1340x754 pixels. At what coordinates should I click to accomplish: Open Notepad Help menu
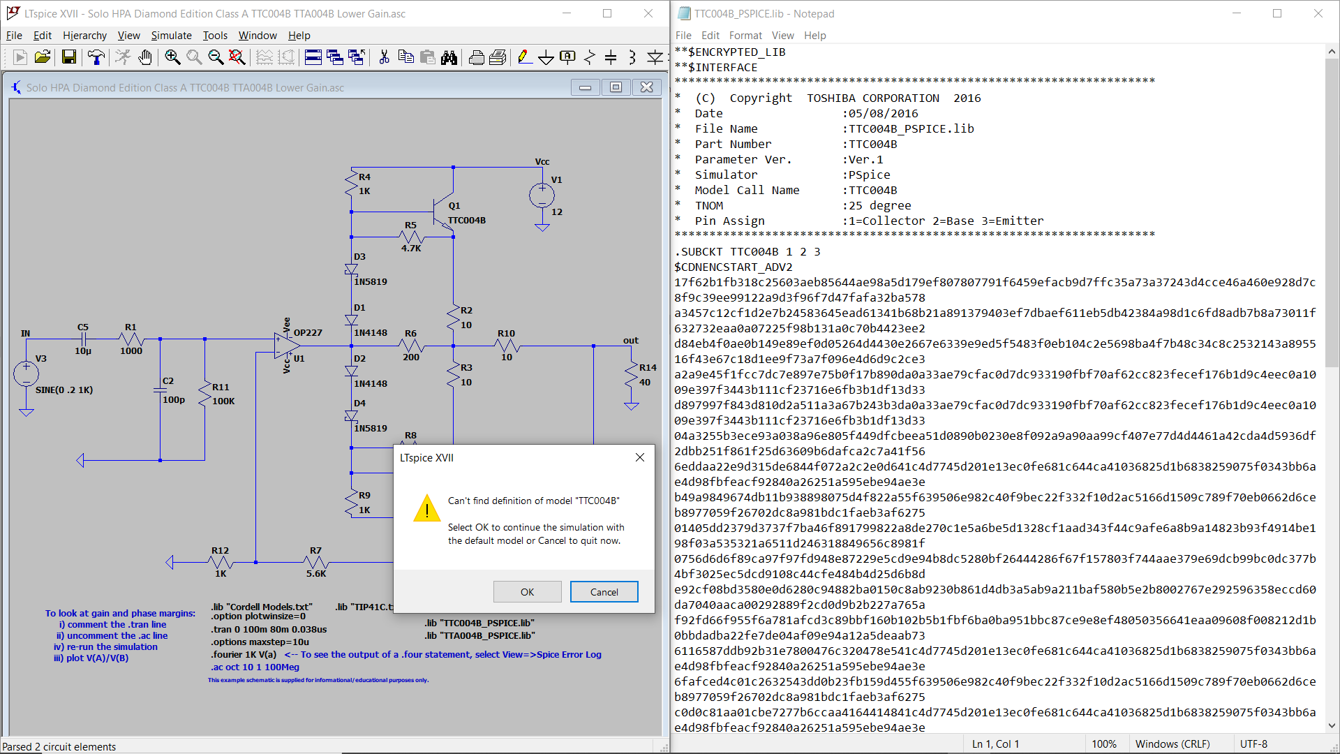[x=814, y=36]
